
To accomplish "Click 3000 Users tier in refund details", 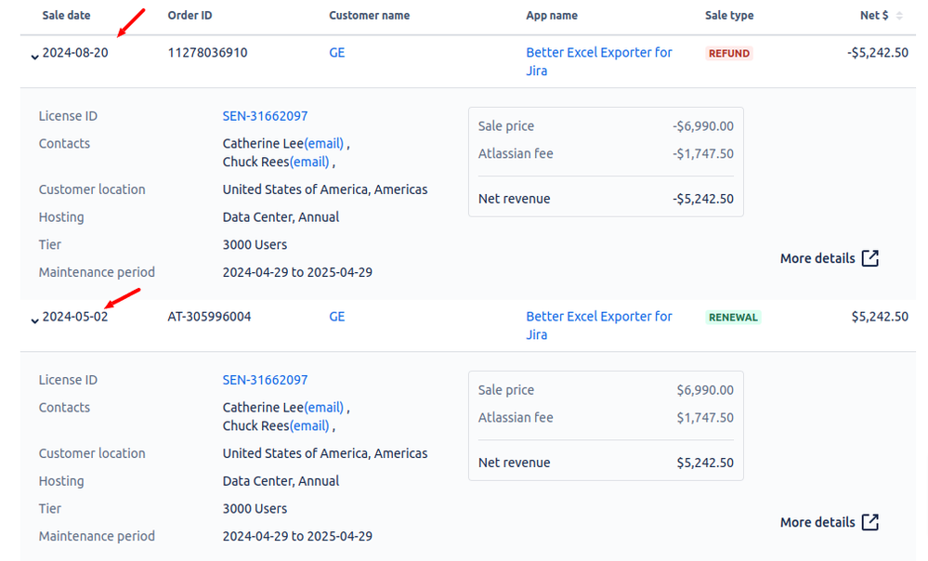I will [255, 244].
